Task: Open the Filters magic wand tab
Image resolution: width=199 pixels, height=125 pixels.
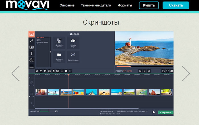Action: [32, 41]
